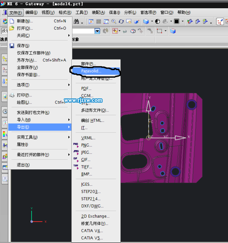The width and height of the screenshot is (228, 243).
Task: Click the purple sheet metal part in viewport
Action: coord(182,158)
